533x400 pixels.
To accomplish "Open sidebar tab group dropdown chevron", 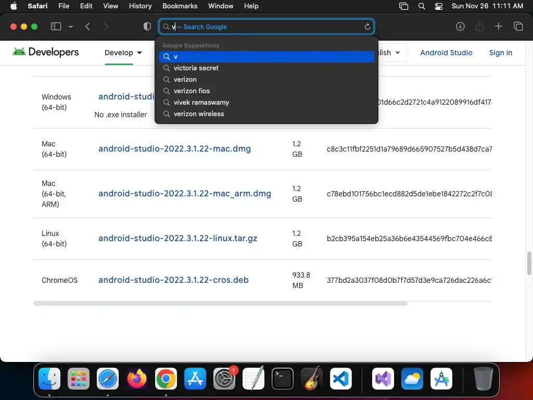I will [71, 27].
